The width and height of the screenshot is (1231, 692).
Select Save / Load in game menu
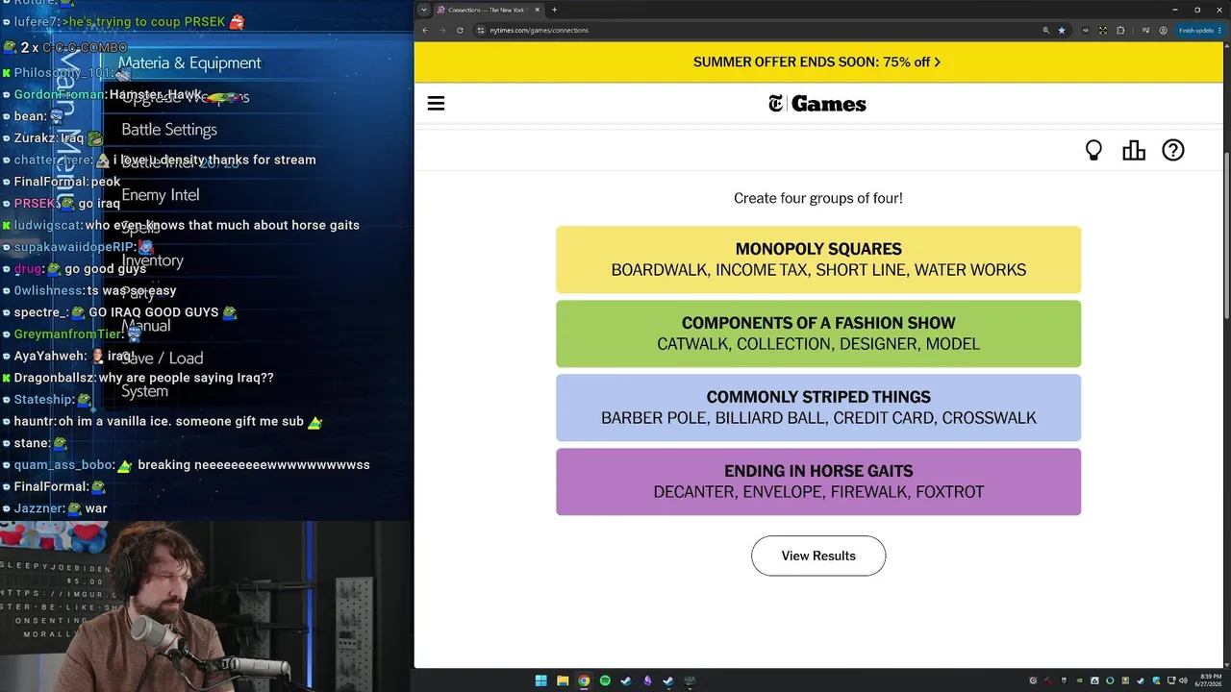[x=162, y=358]
